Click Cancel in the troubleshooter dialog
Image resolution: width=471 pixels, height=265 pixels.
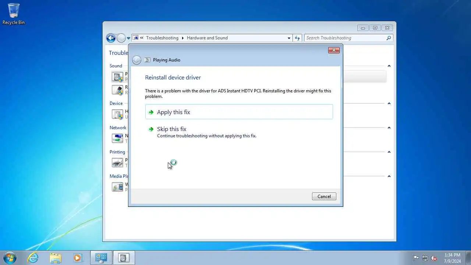[x=324, y=197]
